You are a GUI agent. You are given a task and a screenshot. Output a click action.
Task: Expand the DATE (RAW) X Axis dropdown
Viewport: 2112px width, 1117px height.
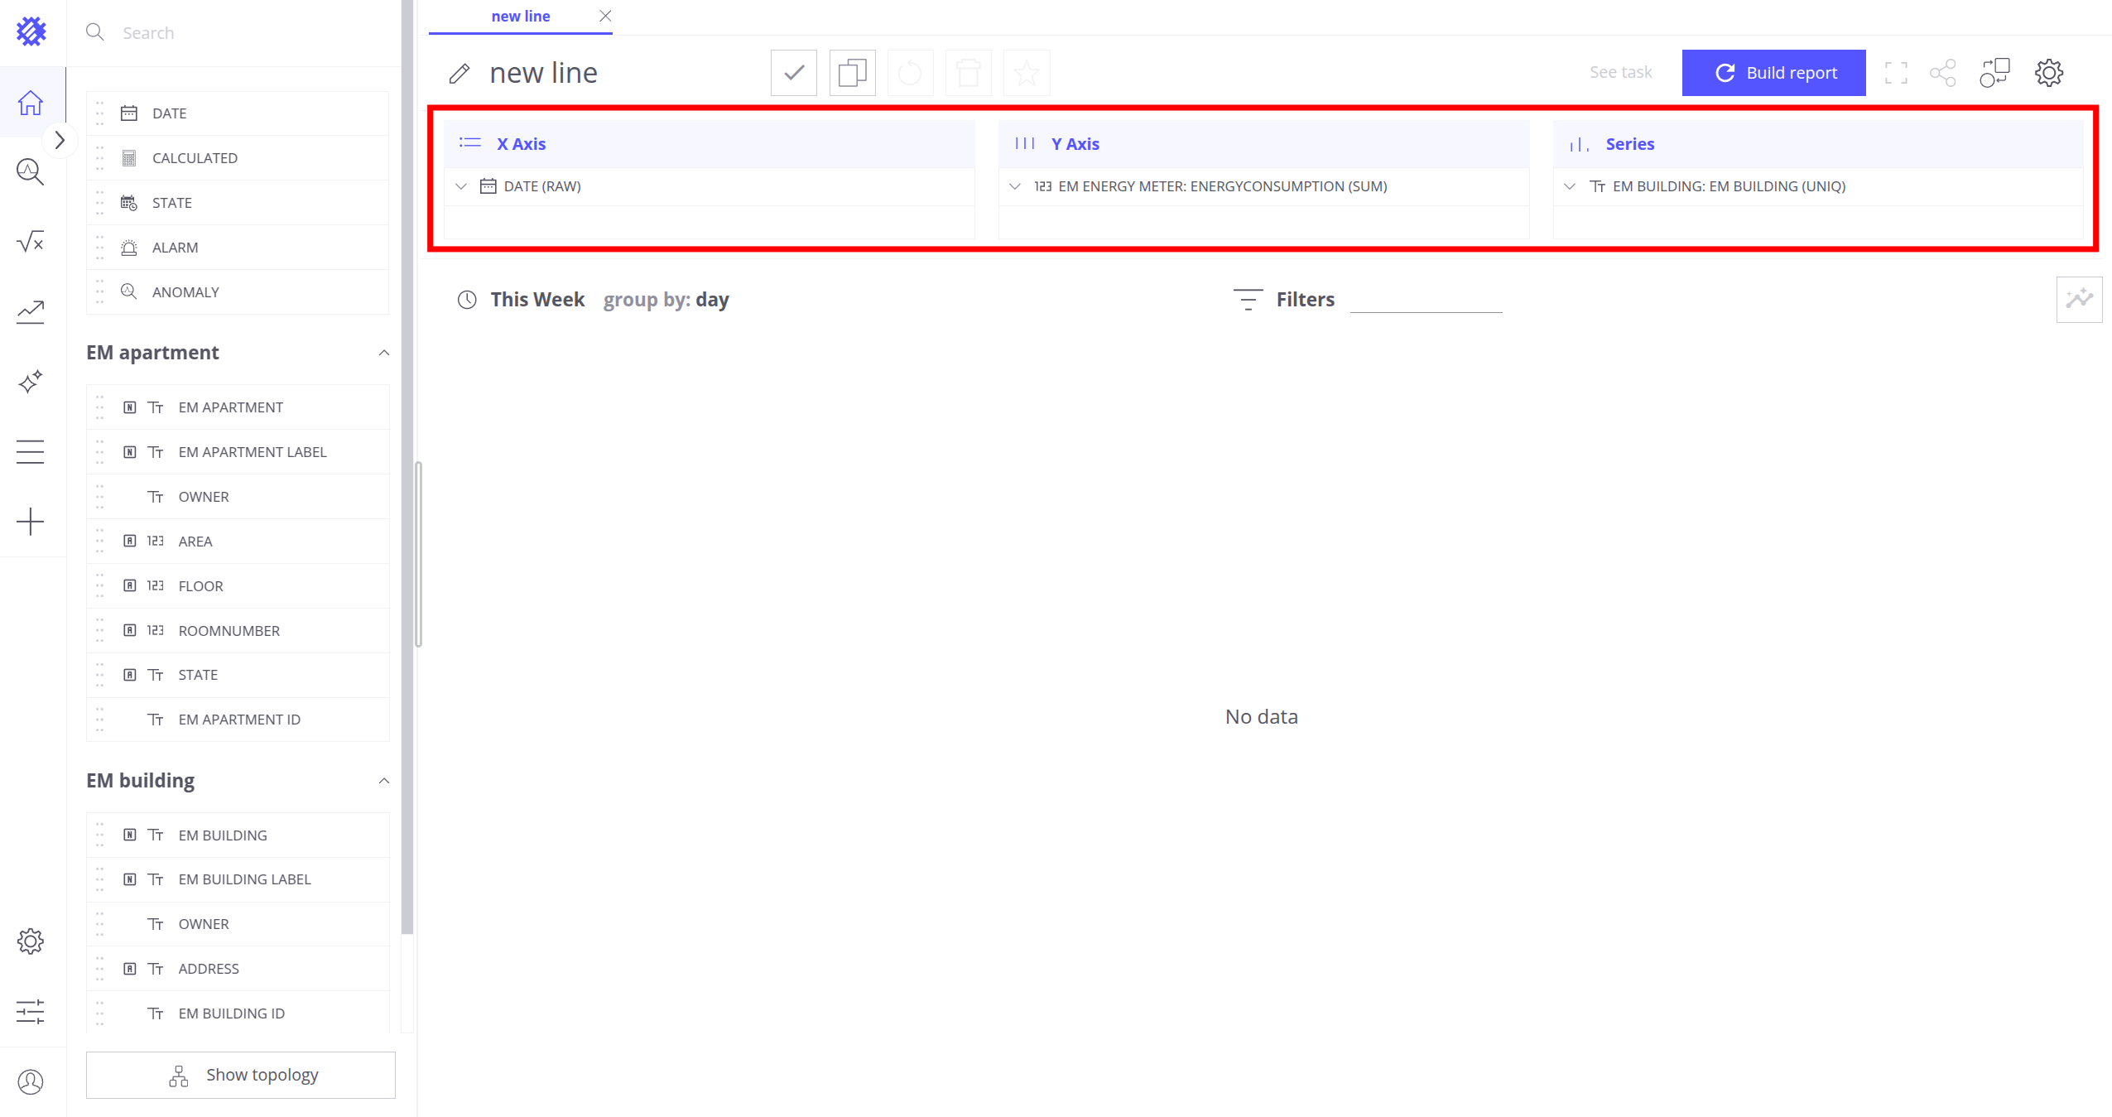tap(461, 186)
